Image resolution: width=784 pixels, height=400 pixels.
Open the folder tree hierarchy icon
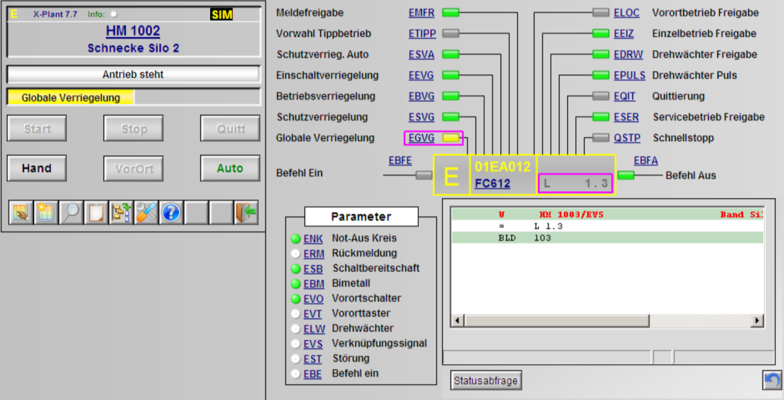[x=120, y=213]
